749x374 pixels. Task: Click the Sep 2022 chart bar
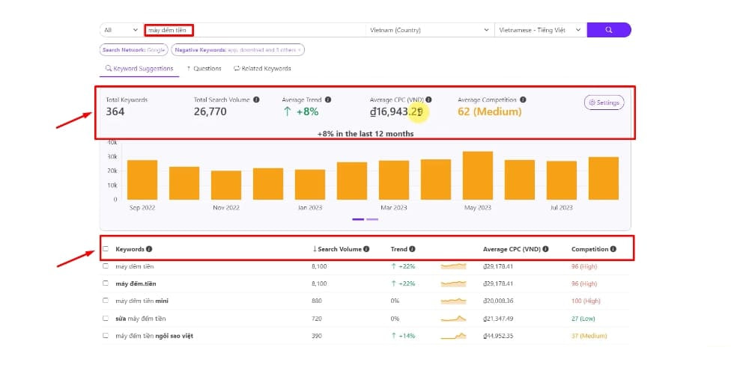tap(142, 180)
